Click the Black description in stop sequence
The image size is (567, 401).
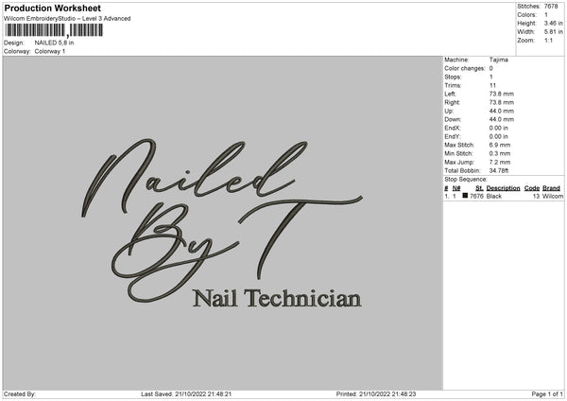[494, 196]
